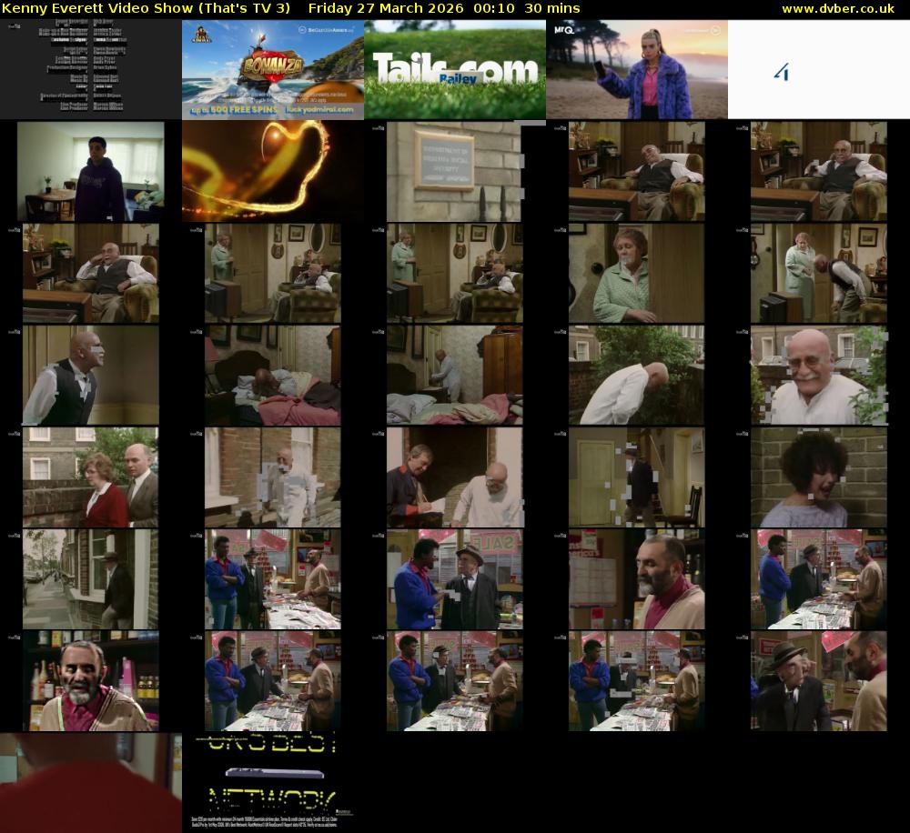Open the close-up of bearded shopkeeper in profile
The width and height of the screenshot is (910, 833).
[637, 579]
